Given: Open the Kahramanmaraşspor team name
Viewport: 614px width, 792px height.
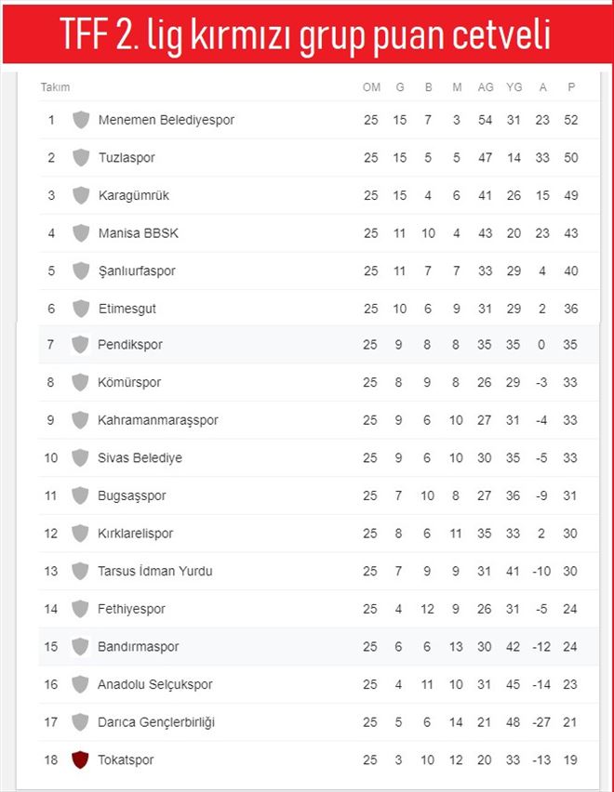Looking at the screenshot, I should pyautogui.click(x=157, y=420).
